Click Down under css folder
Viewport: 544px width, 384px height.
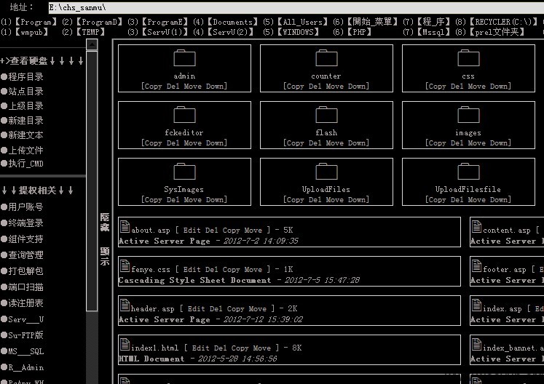tap(499, 87)
